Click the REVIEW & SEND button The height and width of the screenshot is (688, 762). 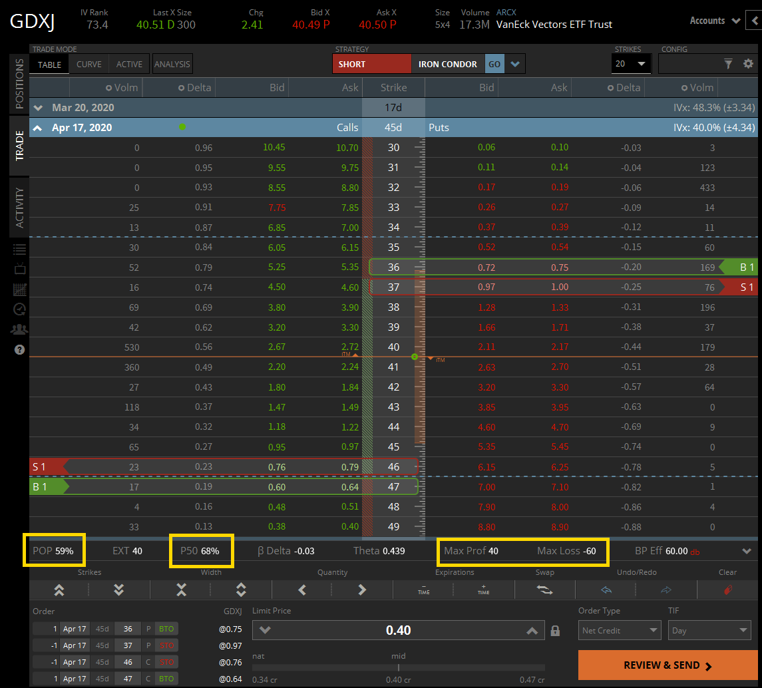(667, 665)
